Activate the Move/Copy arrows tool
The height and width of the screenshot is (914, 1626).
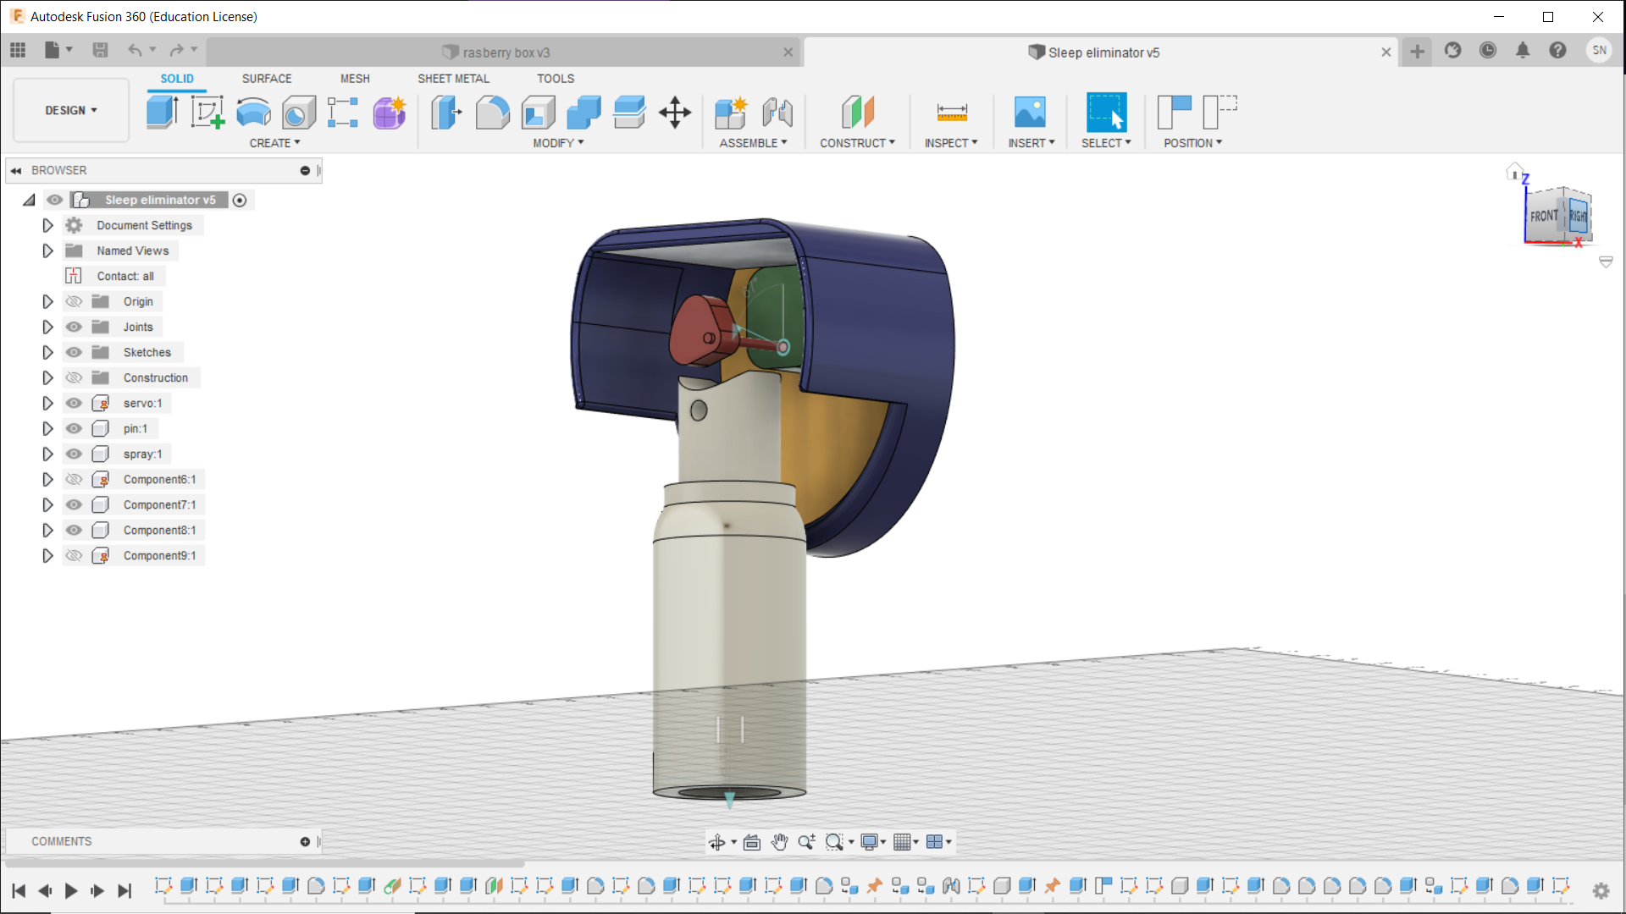(x=675, y=112)
